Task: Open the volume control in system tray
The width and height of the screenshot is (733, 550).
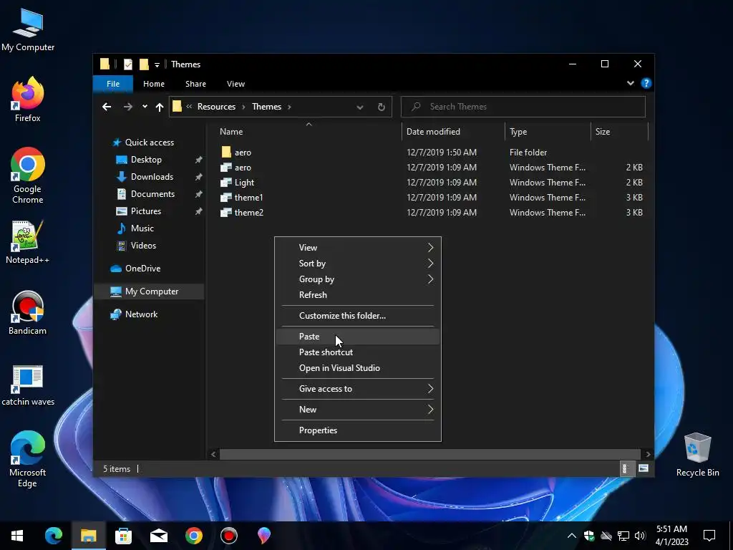Action: pos(640,536)
